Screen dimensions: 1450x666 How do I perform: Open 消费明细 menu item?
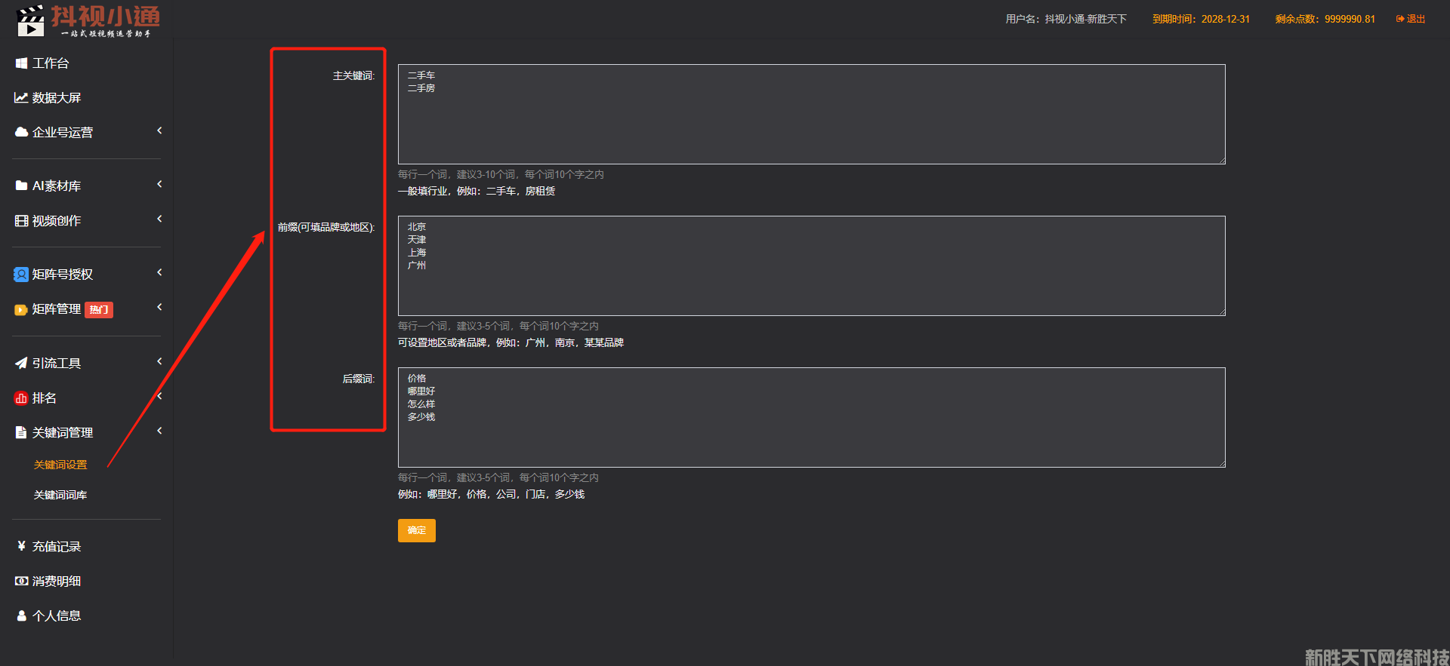point(57,581)
